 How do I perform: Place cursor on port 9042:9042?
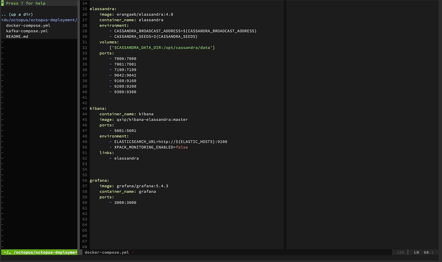(x=125, y=75)
